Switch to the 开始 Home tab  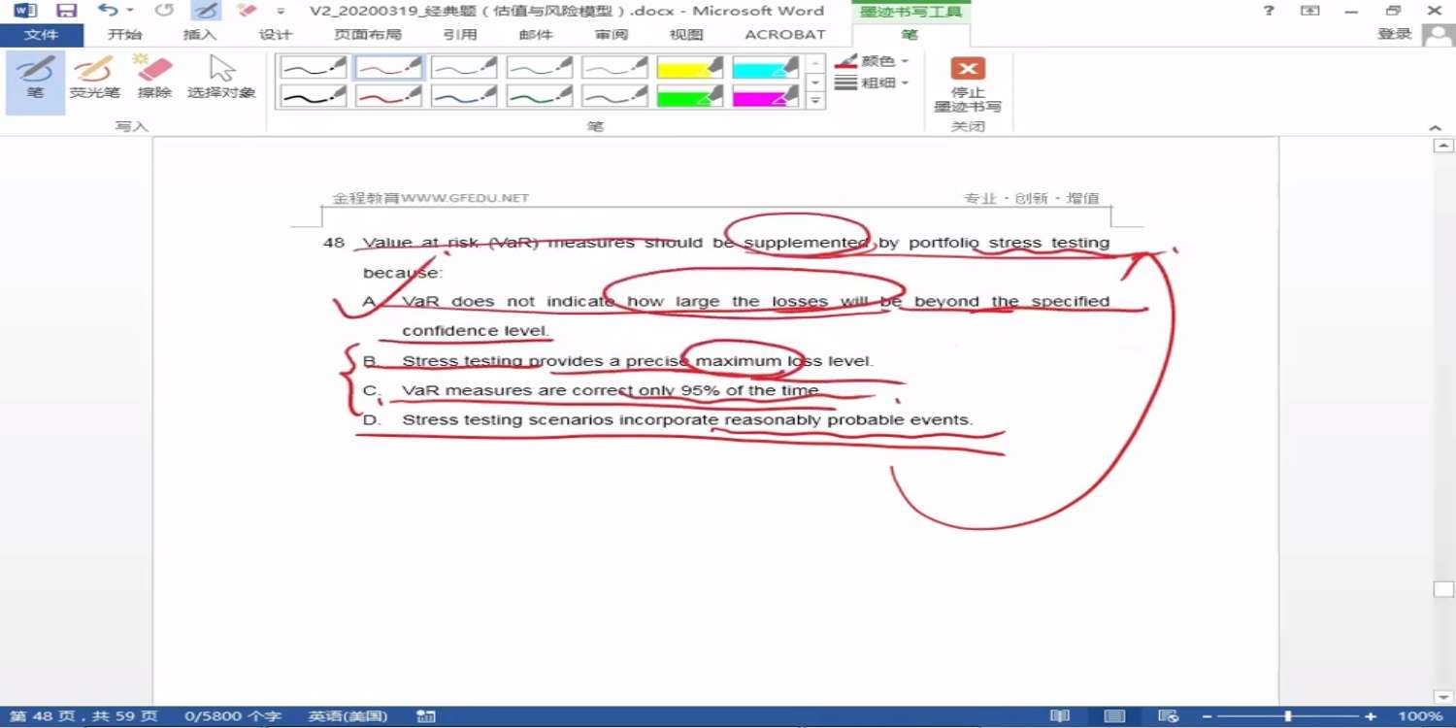pyautogui.click(x=124, y=35)
